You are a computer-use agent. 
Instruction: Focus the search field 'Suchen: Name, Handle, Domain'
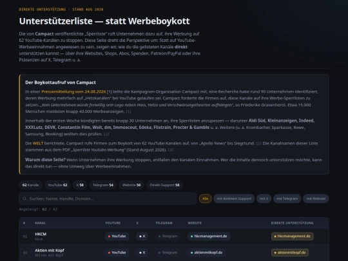[x=108, y=198]
